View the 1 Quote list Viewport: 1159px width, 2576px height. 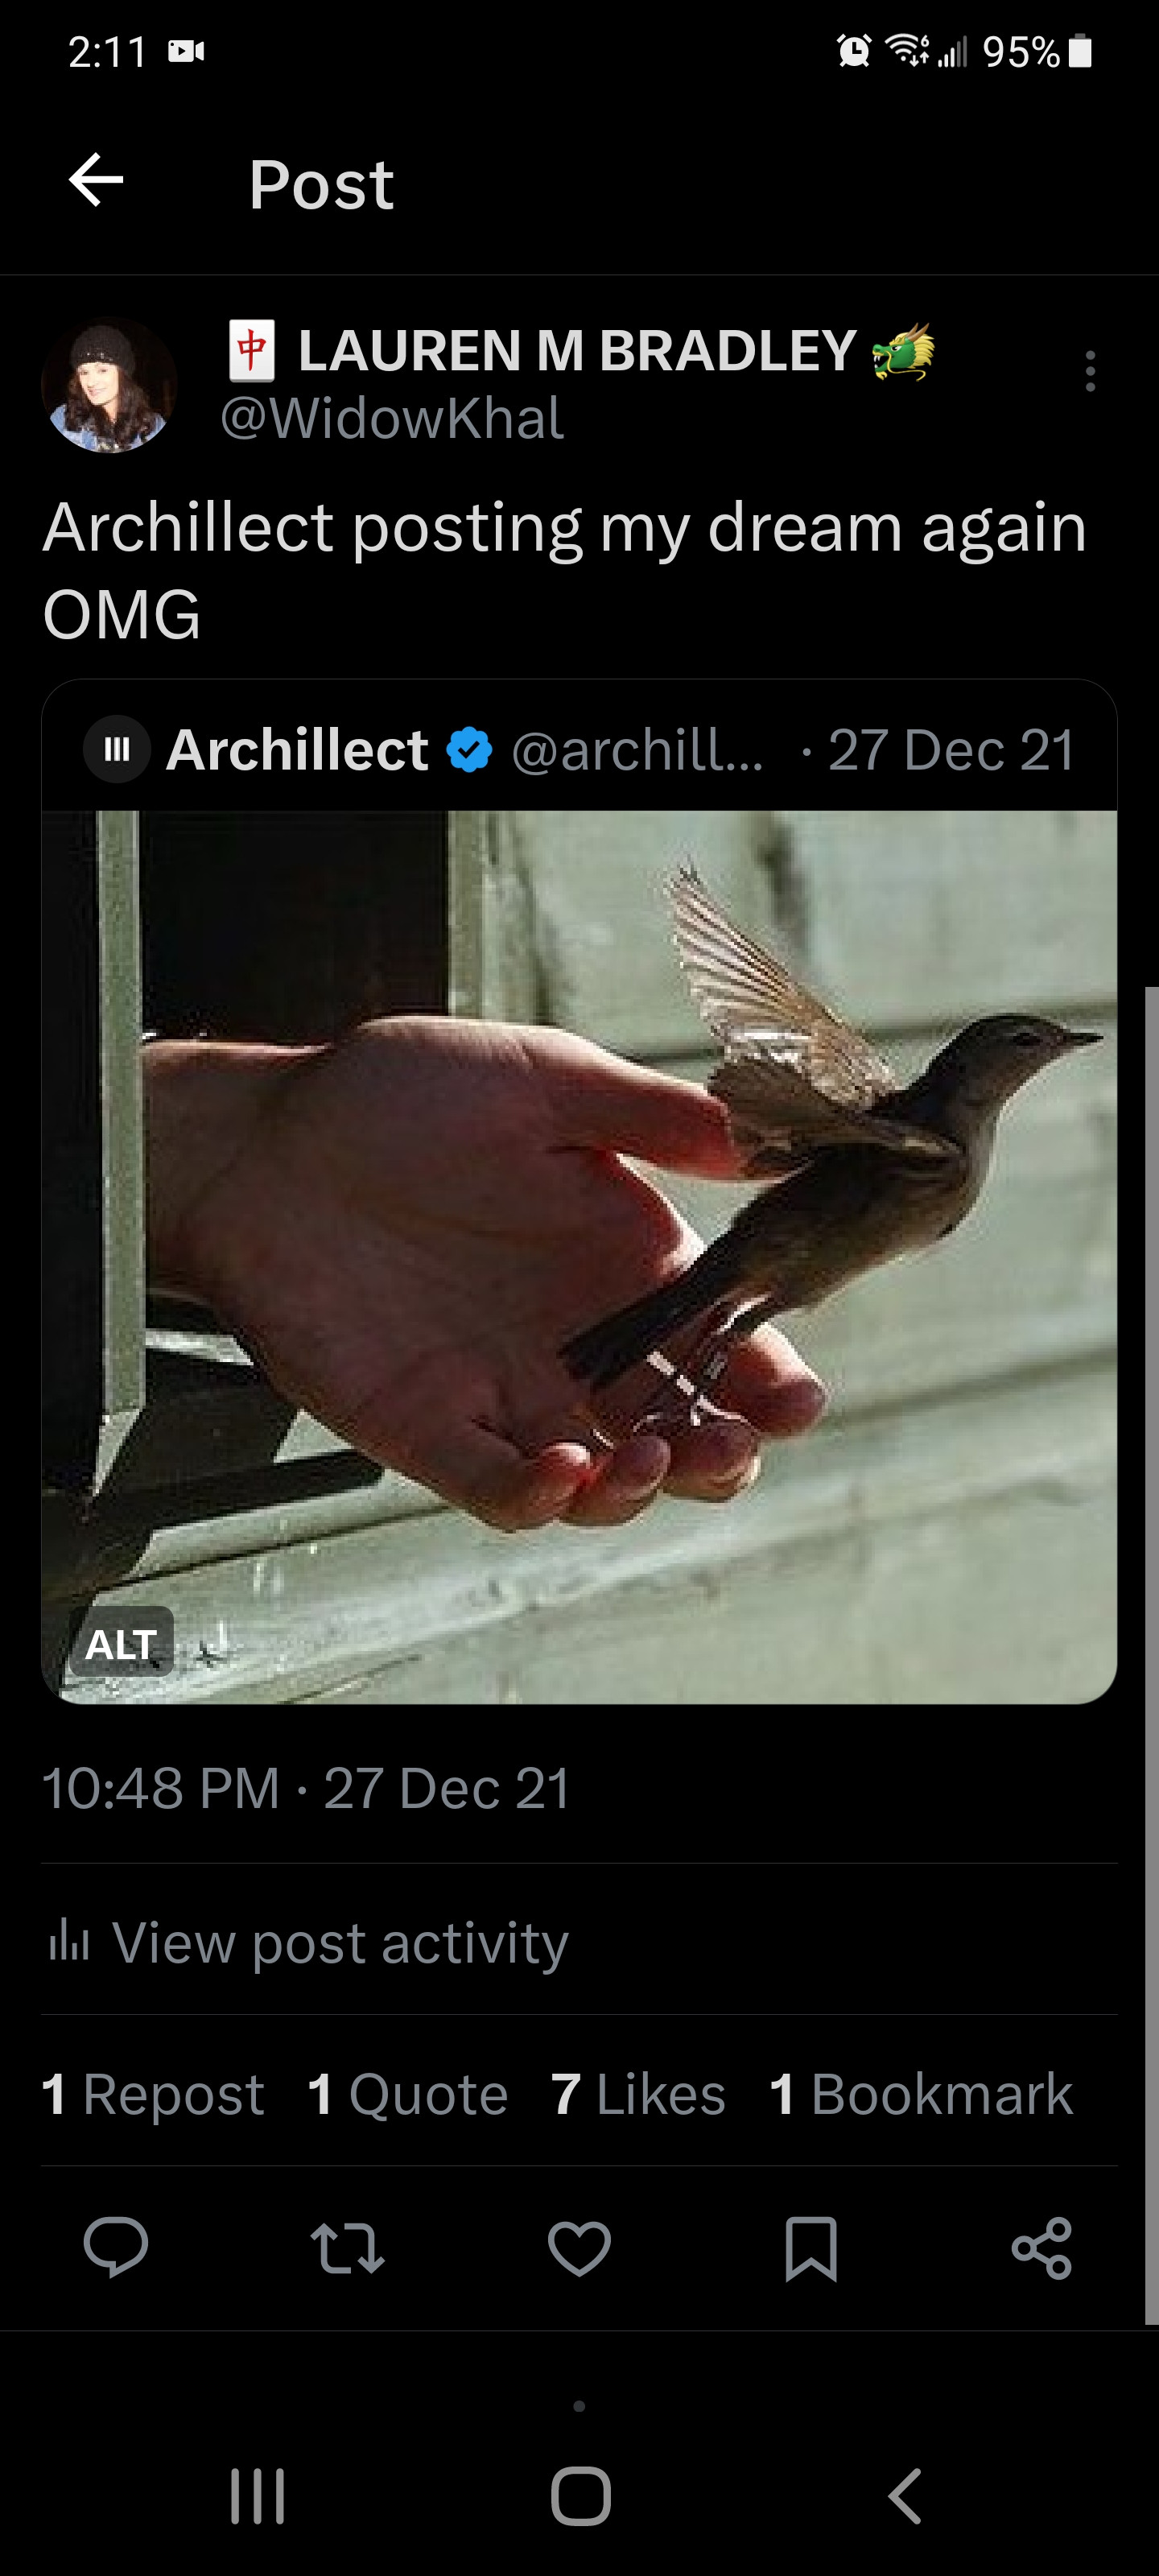point(408,2093)
